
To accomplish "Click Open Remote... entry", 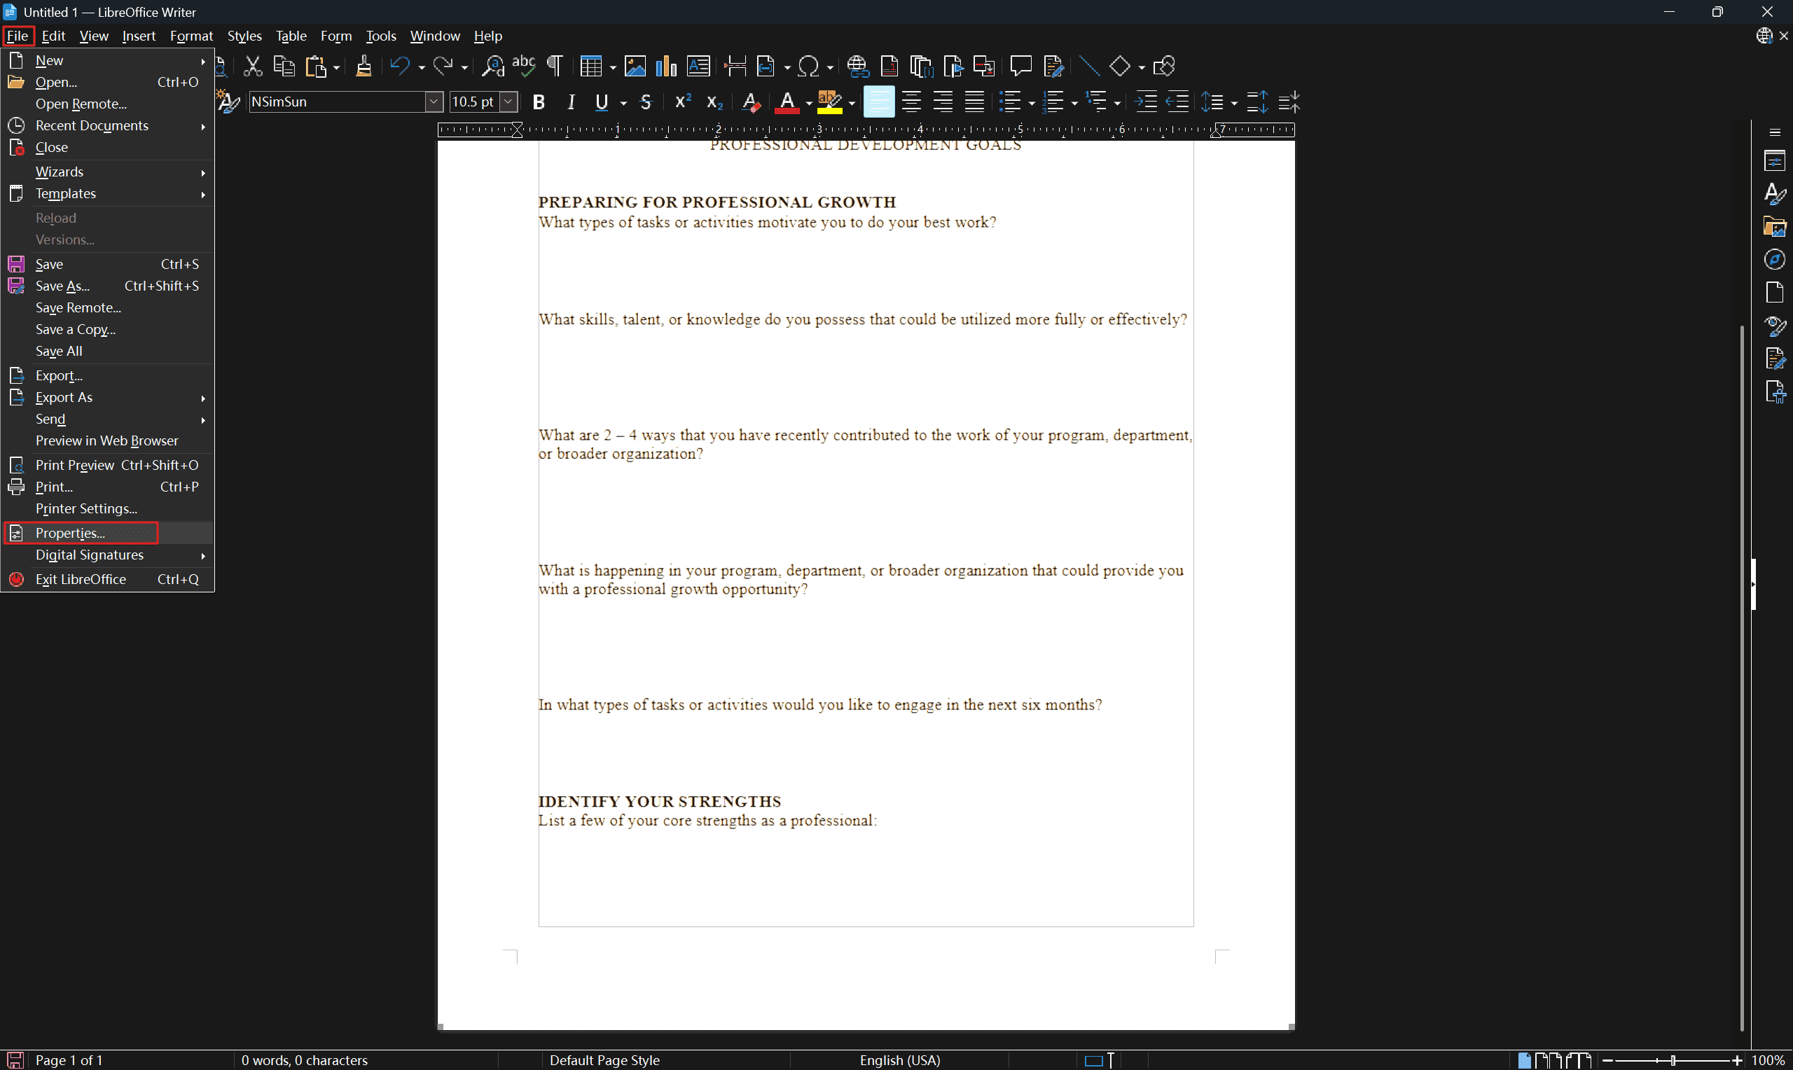I will pyautogui.click(x=108, y=104).
